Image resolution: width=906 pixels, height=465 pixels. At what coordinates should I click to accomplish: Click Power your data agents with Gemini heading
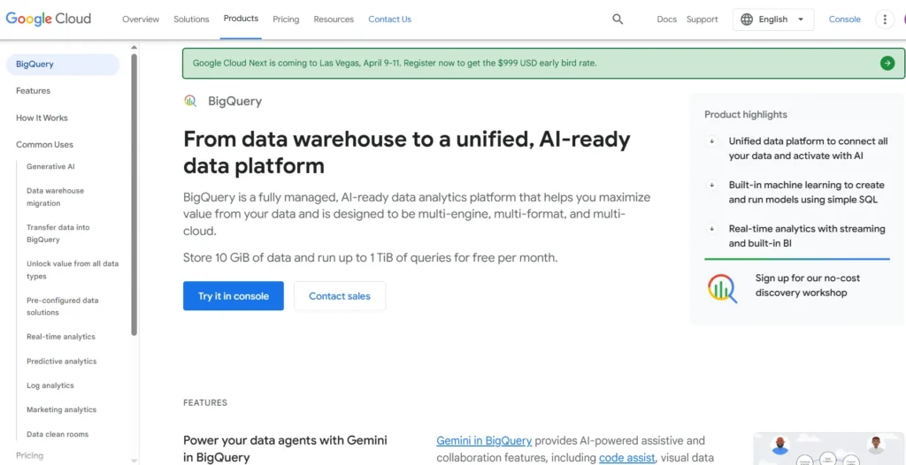285,449
